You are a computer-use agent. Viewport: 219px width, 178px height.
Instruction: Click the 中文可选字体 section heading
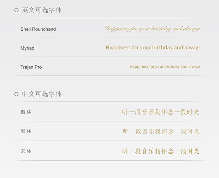tap(42, 94)
